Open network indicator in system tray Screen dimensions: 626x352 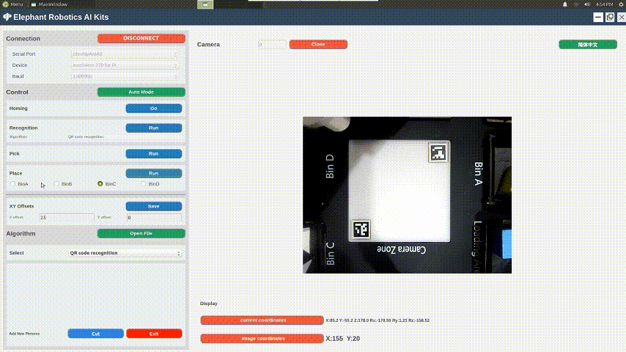pyautogui.click(x=575, y=4)
